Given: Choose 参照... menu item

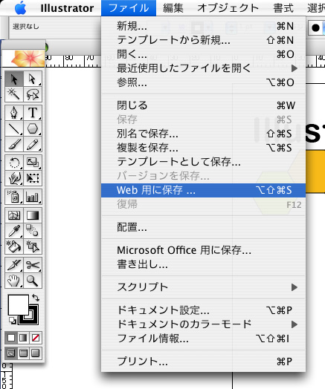Looking at the screenshot, I should click(x=203, y=82).
